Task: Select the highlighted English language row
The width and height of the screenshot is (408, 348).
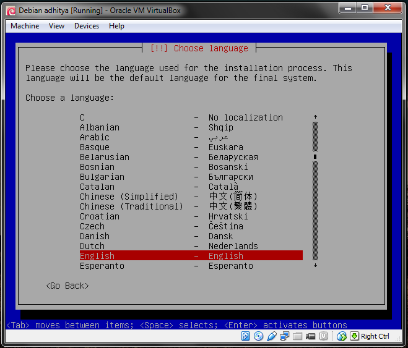Action: click(191, 255)
